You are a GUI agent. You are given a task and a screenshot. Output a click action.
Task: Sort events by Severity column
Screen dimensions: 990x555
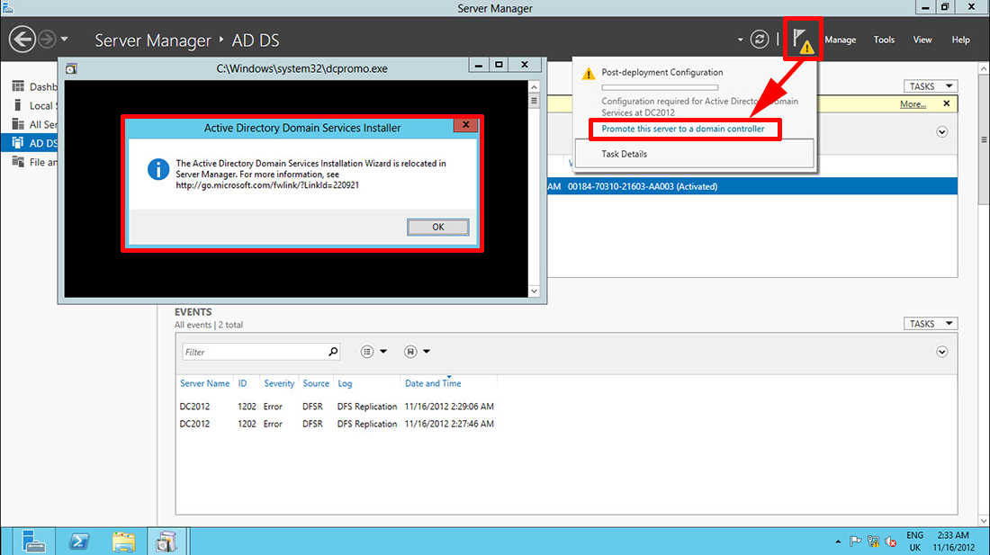[x=279, y=383]
